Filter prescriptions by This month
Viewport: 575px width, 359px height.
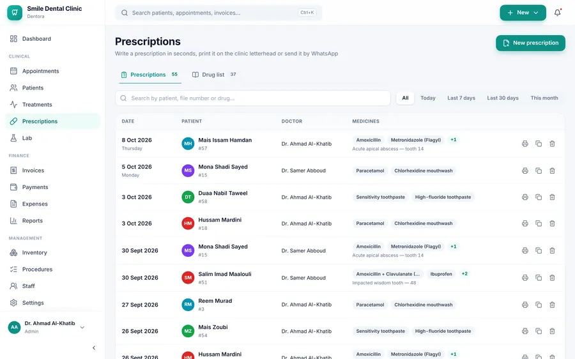[544, 98]
